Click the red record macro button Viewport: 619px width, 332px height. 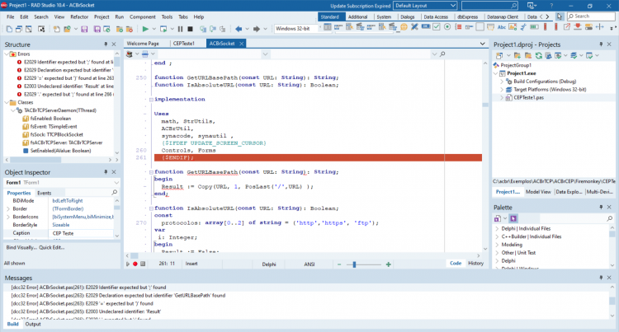[x=135, y=264]
